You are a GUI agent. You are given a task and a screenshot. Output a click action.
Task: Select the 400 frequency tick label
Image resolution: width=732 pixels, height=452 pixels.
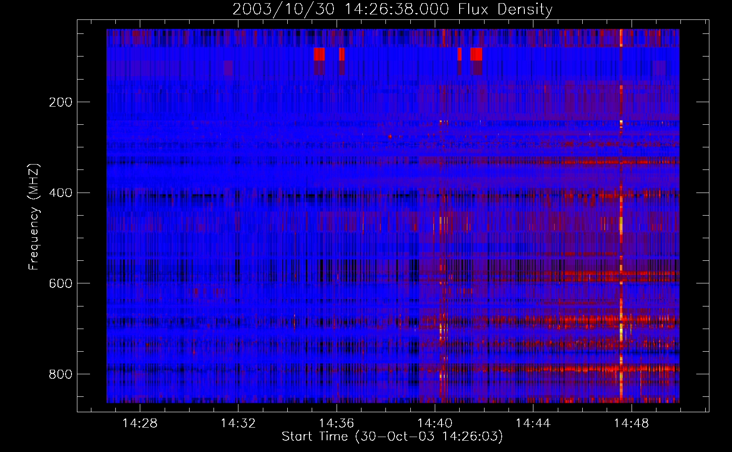point(61,193)
